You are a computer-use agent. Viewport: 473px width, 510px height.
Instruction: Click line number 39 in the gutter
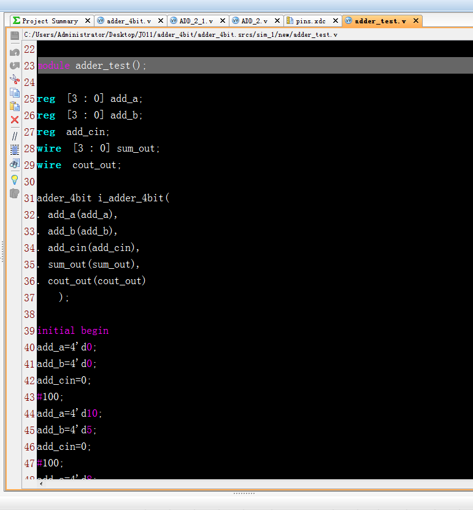point(29,331)
